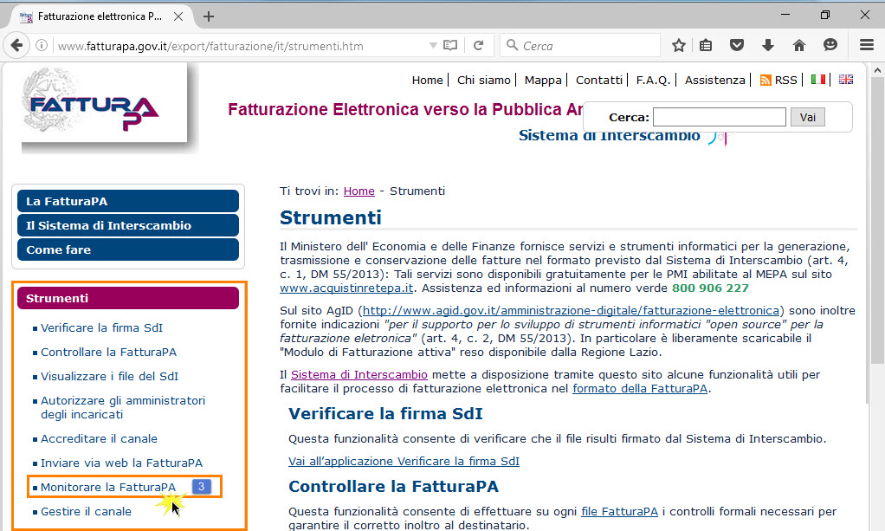This screenshot has height=531, width=885.
Task: Open Vai all'applicazione Verificare la firma SdI
Action: (x=404, y=461)
